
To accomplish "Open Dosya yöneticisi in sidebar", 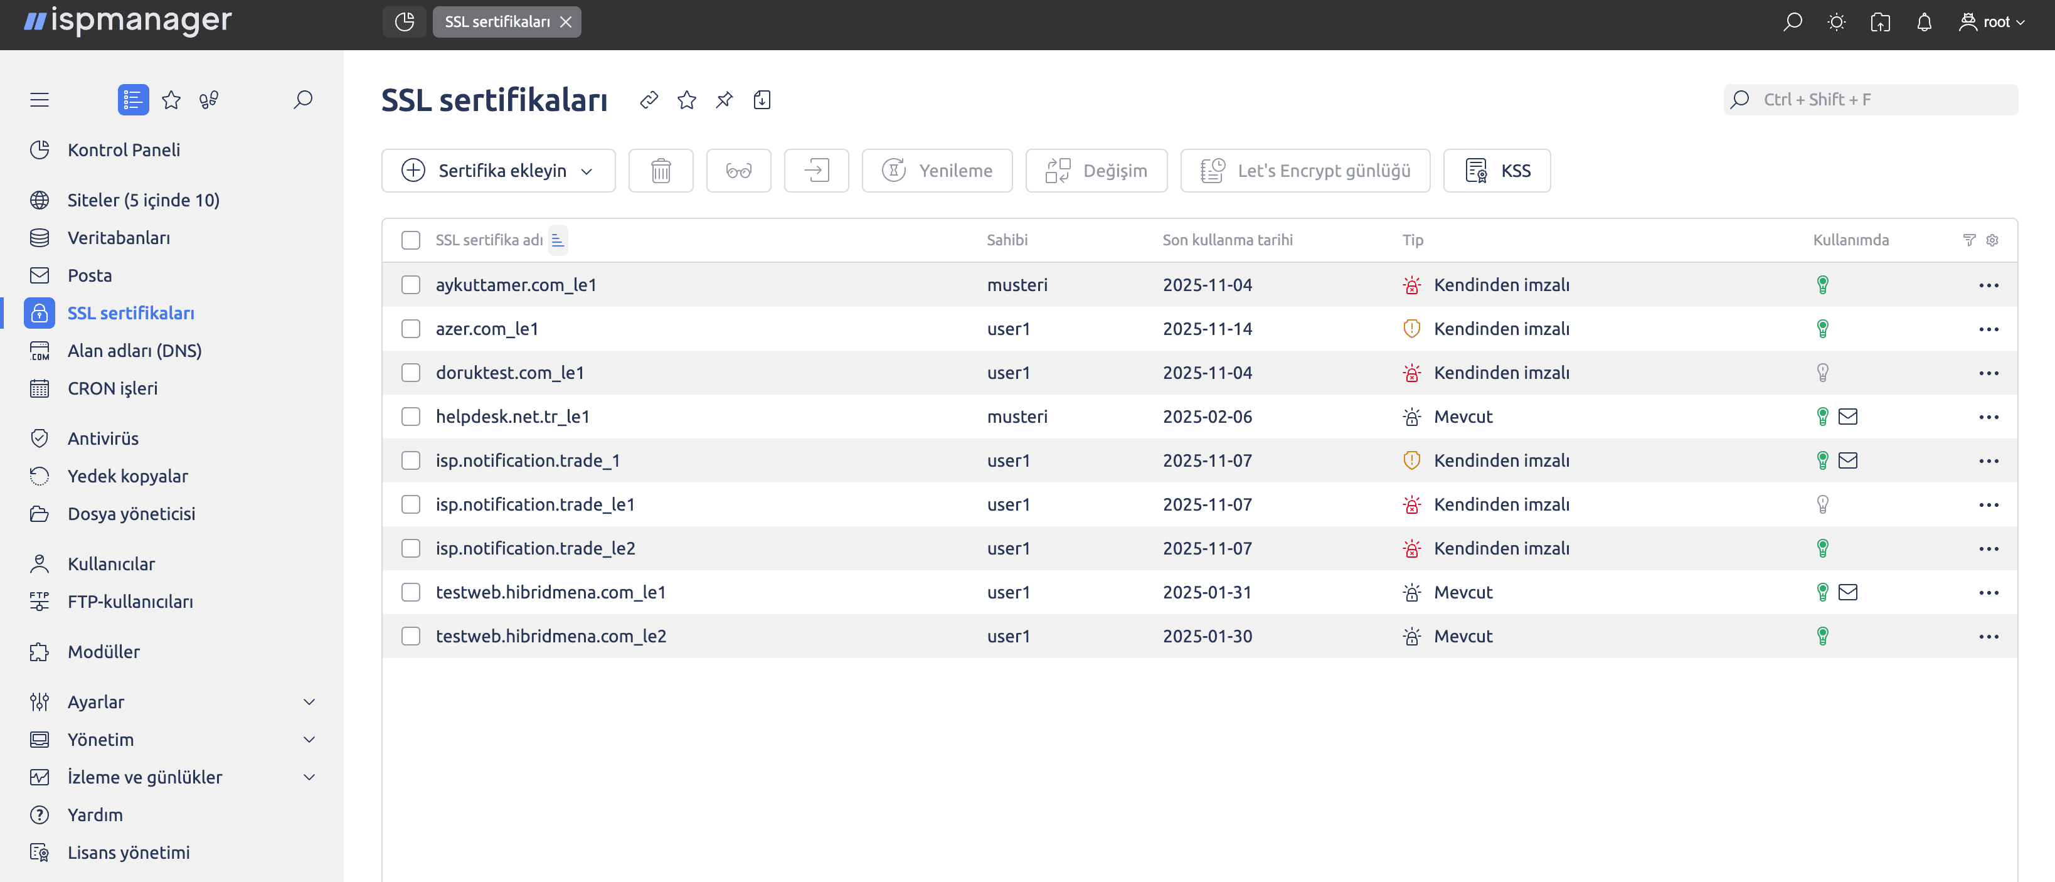I will 131,514.
